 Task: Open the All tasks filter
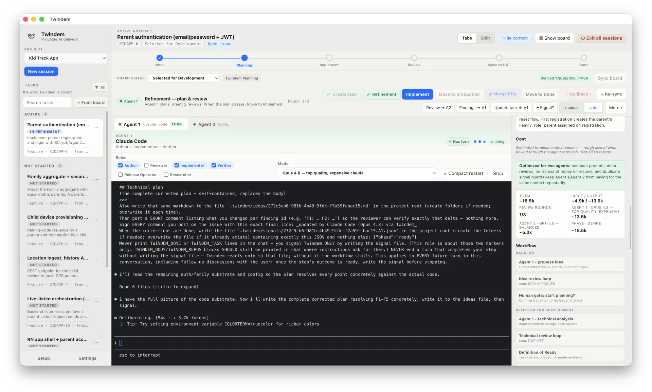pos(100,87)
